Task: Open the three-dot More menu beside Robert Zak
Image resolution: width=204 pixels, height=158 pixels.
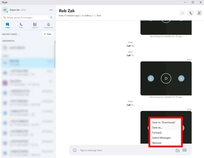Action: pyautogui.click(x=51, y=10)
